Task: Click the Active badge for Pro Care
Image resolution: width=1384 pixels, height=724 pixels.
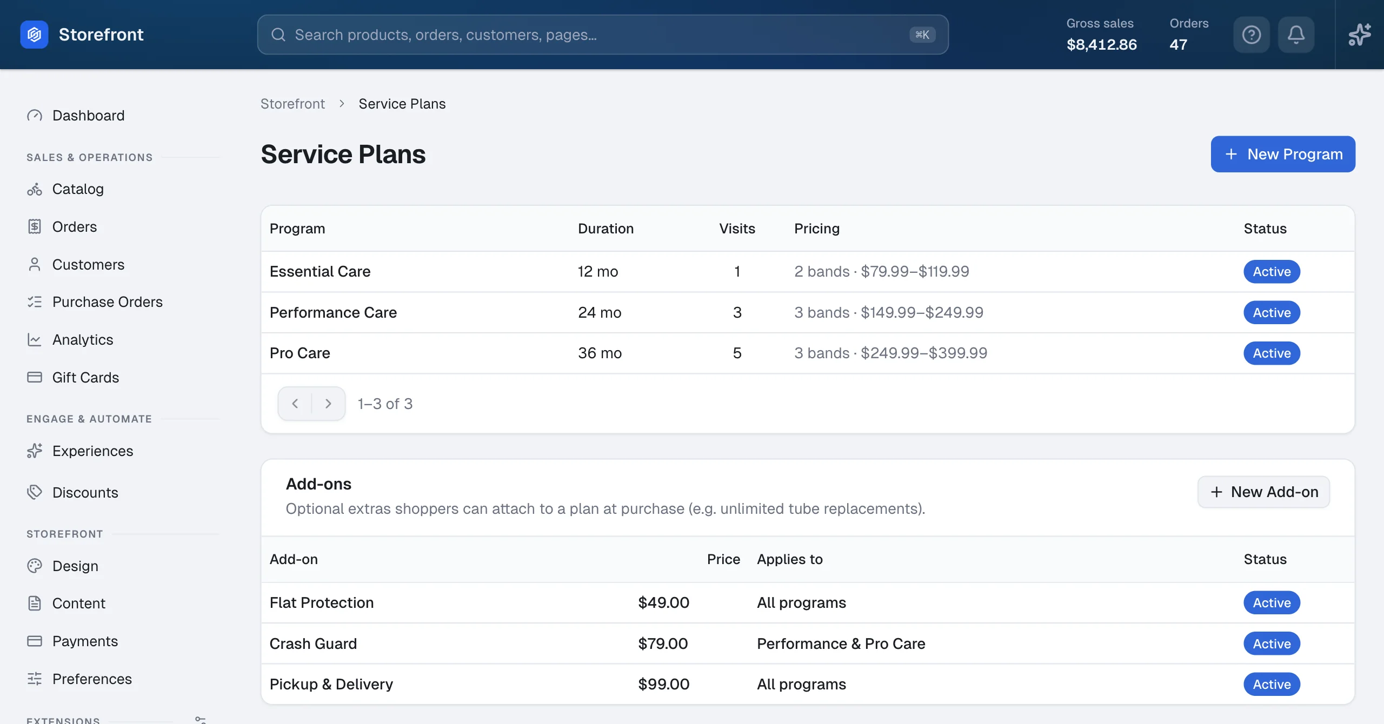Action: tap(1272, 353)
